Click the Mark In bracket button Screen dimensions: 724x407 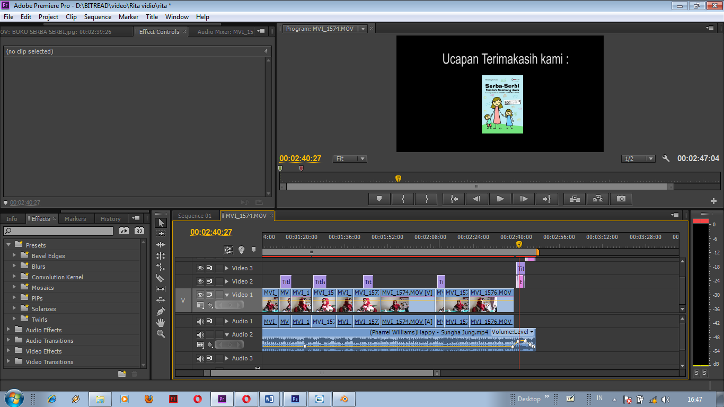(403, 199)
